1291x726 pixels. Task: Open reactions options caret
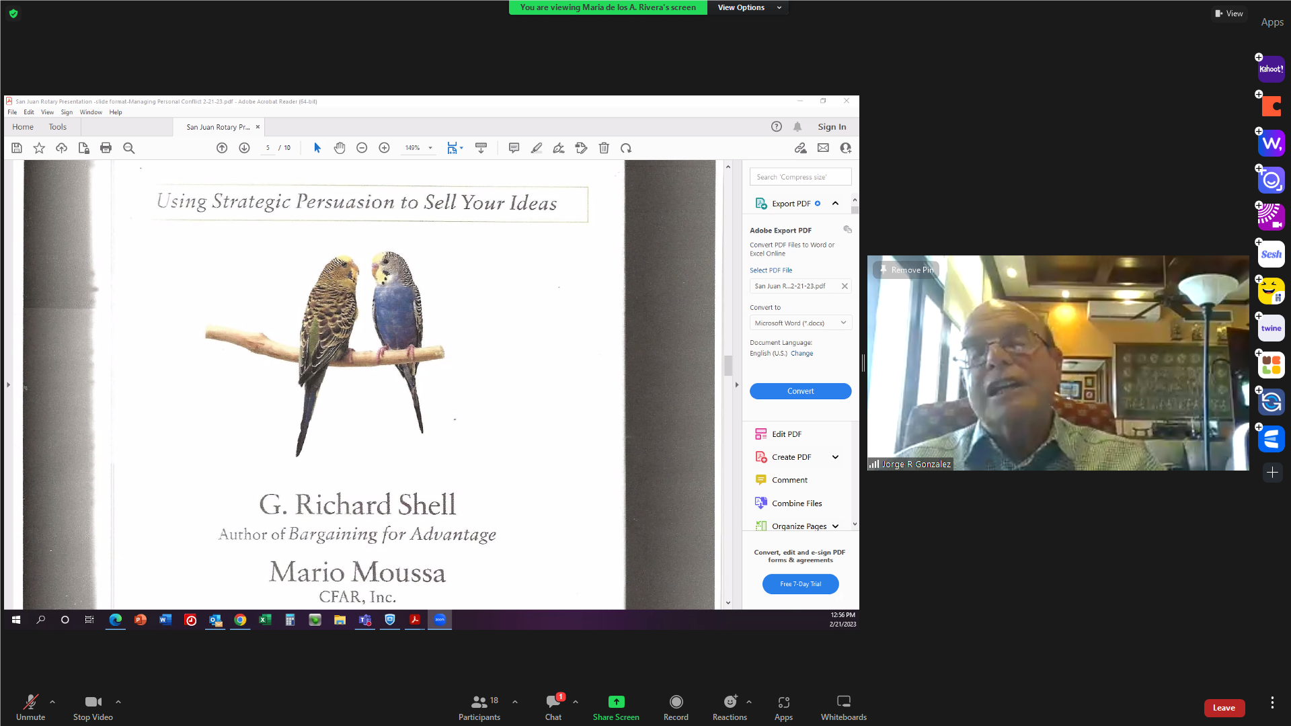pyautogui.click(x=749, y=702)
